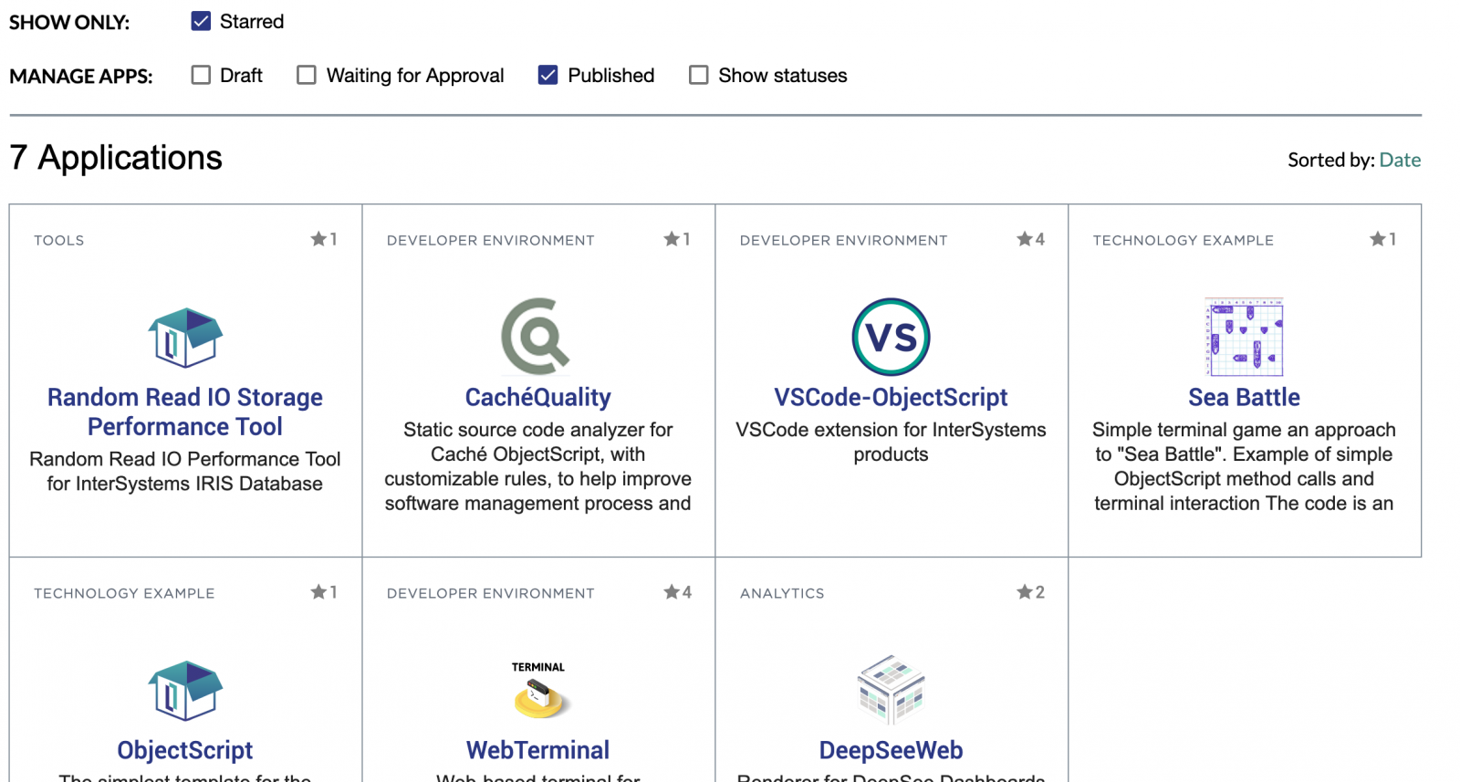Click the 'SHOW ONLY:' label
Screen dimensions: 1460x782
(69, 22)
